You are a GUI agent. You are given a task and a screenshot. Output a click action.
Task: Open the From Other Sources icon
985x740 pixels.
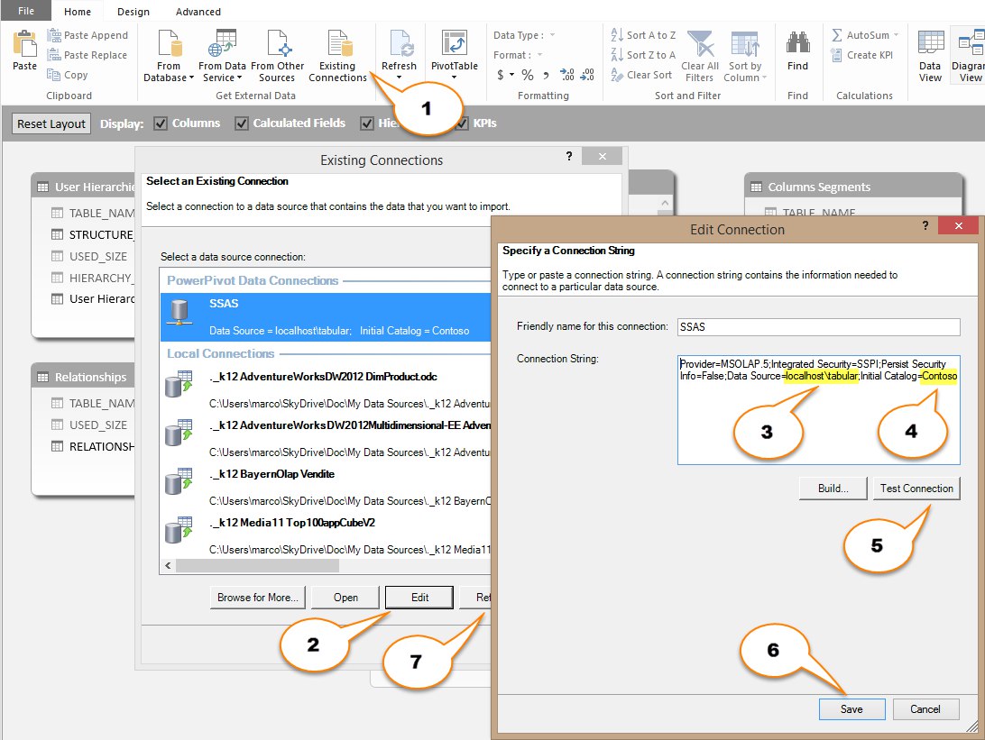click(277, 45)
